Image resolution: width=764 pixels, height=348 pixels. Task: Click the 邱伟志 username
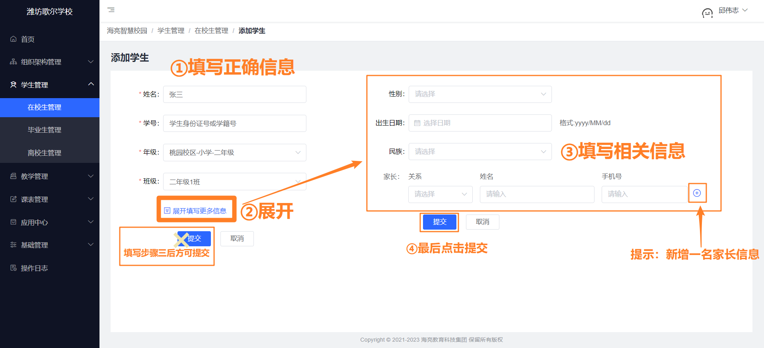tap(729, 10)
